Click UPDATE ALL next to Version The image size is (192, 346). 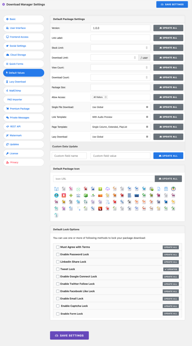click(168, 28)
